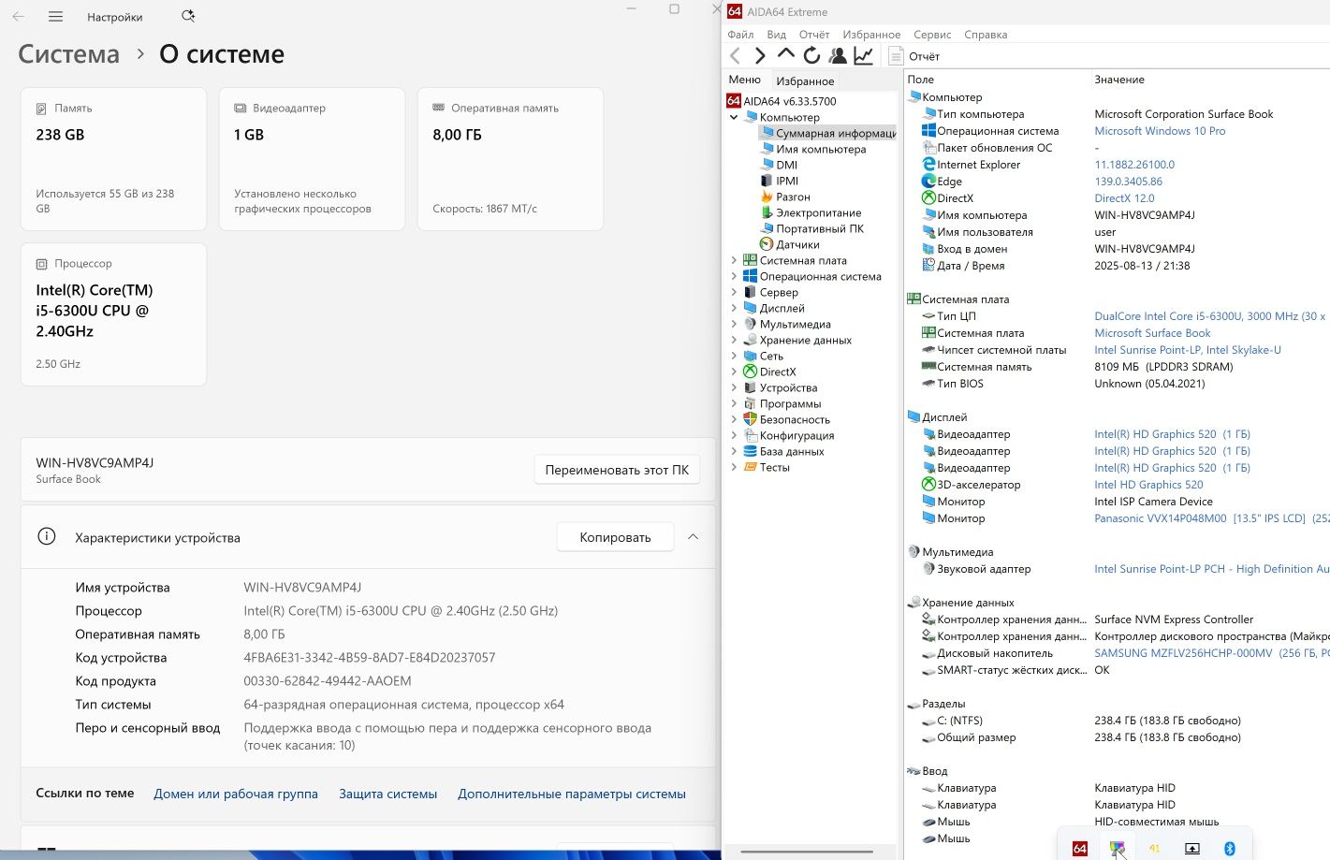Select Имя компьютера in left tree
Viewport: 1330px width, 860px height.
click(812, 149)
